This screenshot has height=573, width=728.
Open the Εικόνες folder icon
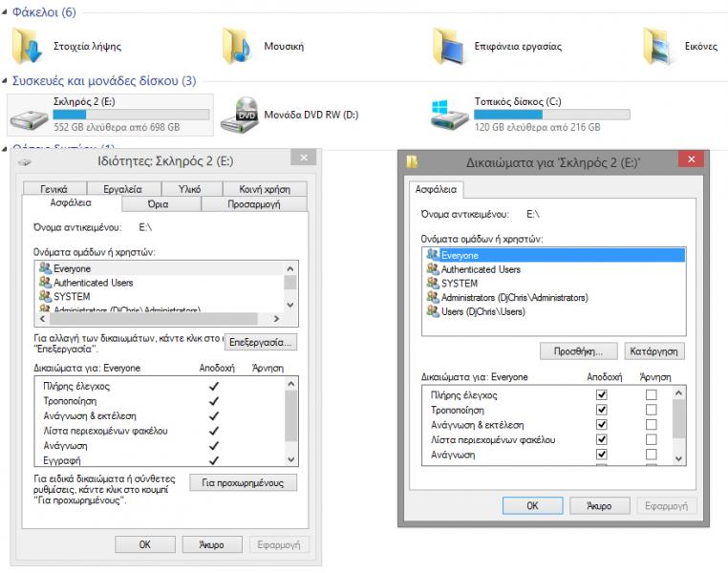pos(658,46)
